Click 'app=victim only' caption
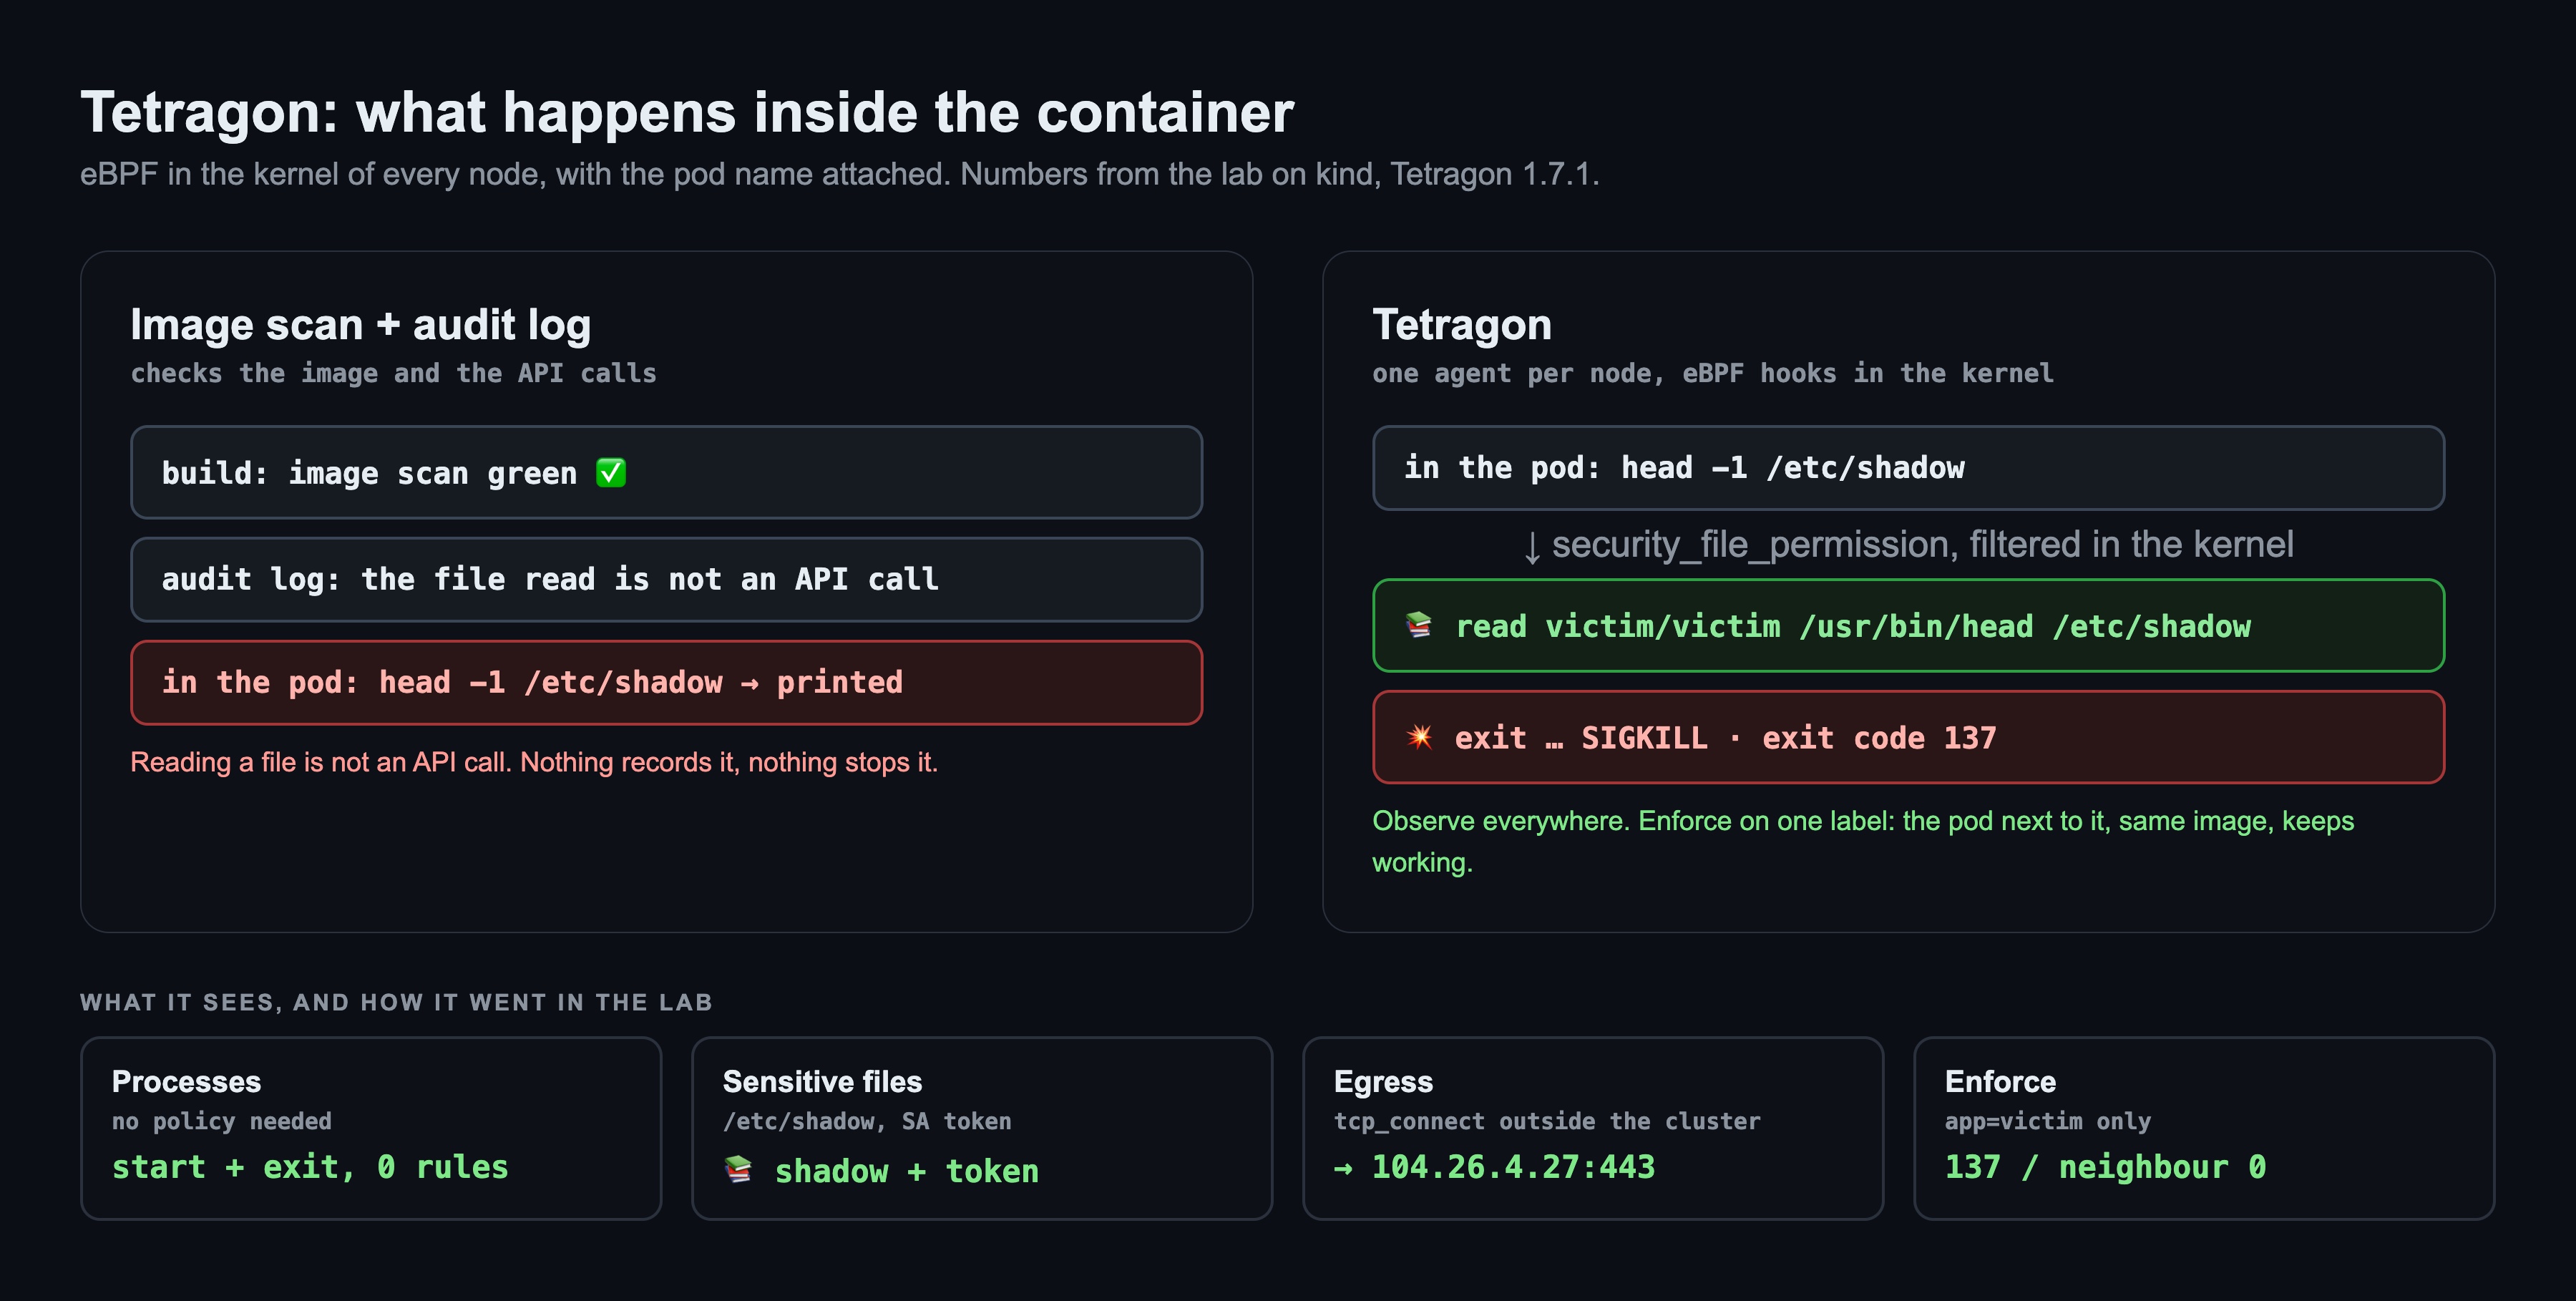Viewport: 2576px width, 1301px height. tap(2047, 1121)
